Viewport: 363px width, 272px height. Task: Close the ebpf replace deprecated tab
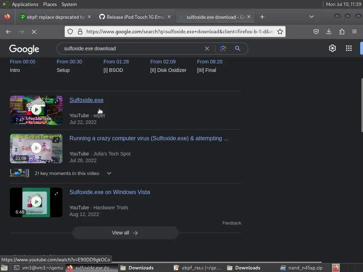click(89, 17)
